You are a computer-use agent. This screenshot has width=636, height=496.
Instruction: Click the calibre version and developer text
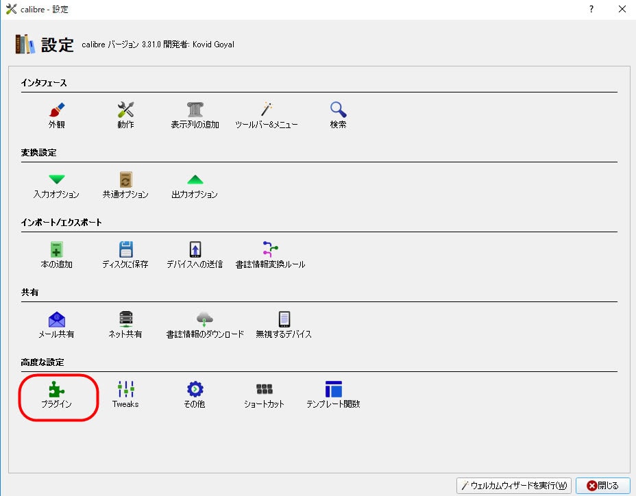tap(158, 45)
